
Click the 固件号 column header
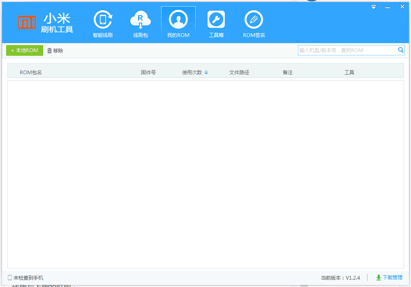coord(148,73)
